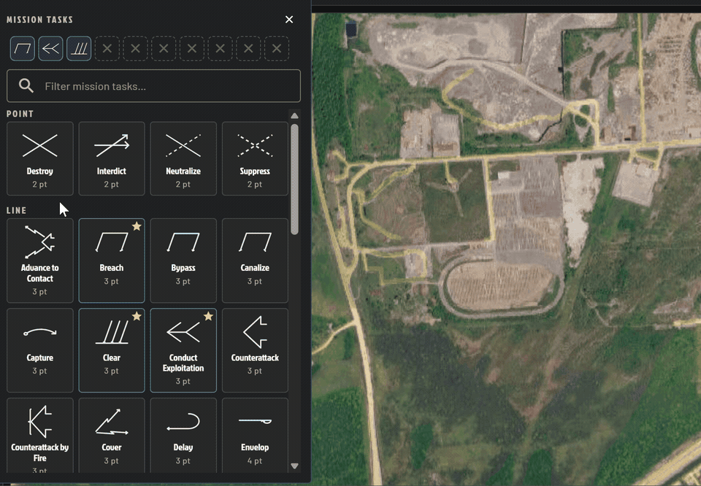The image size is (701, 486).
Task: Choose the Counterattack by Fire task
Action: click(x=39, y=436)
